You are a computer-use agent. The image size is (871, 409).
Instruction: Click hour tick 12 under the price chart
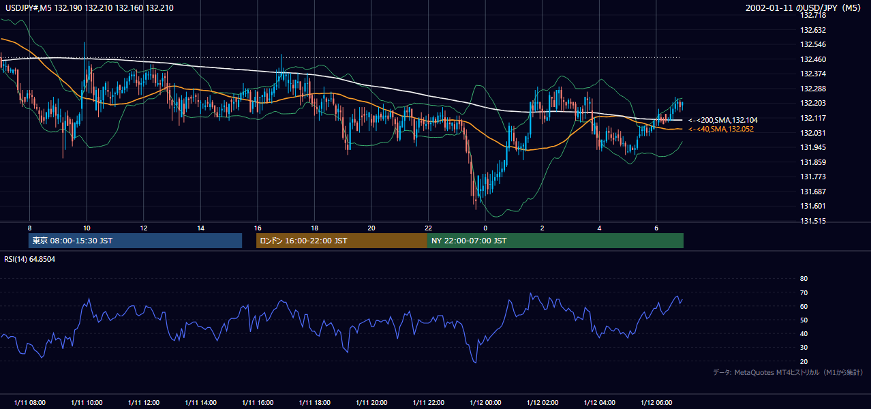point(143,228)
